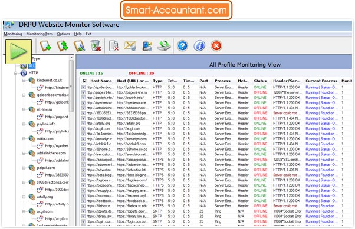This screenshot has width=355, height=229.
Task: Collapse the wikia.com tree node
Action: [24, 138]
